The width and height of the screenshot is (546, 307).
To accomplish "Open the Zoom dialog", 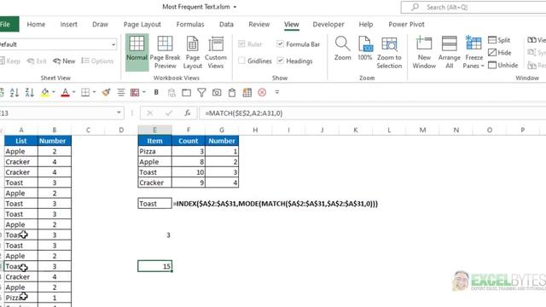I will [343, 49].
